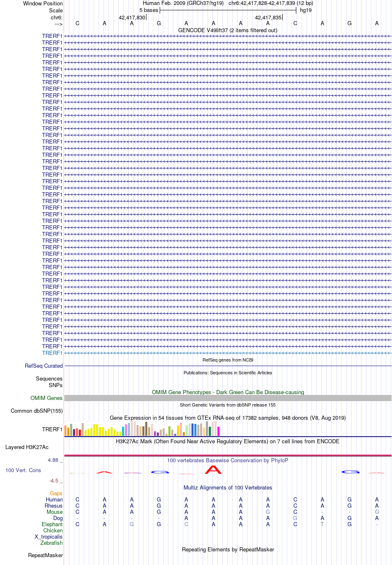Image resolution: width=392 pixels, height=565 pixels.
Task: Select the Mouse alignment row label
Action: pyautogui.click(x=55, y=512)
